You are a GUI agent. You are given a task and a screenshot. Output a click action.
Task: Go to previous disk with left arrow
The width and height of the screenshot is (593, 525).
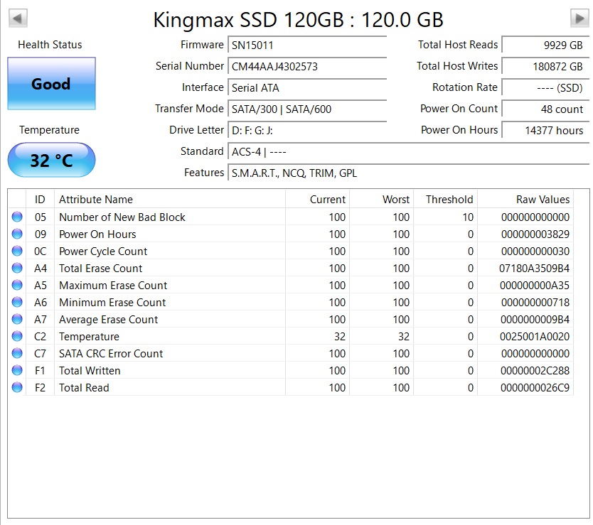pyautogui.click(x=18, y=18)
